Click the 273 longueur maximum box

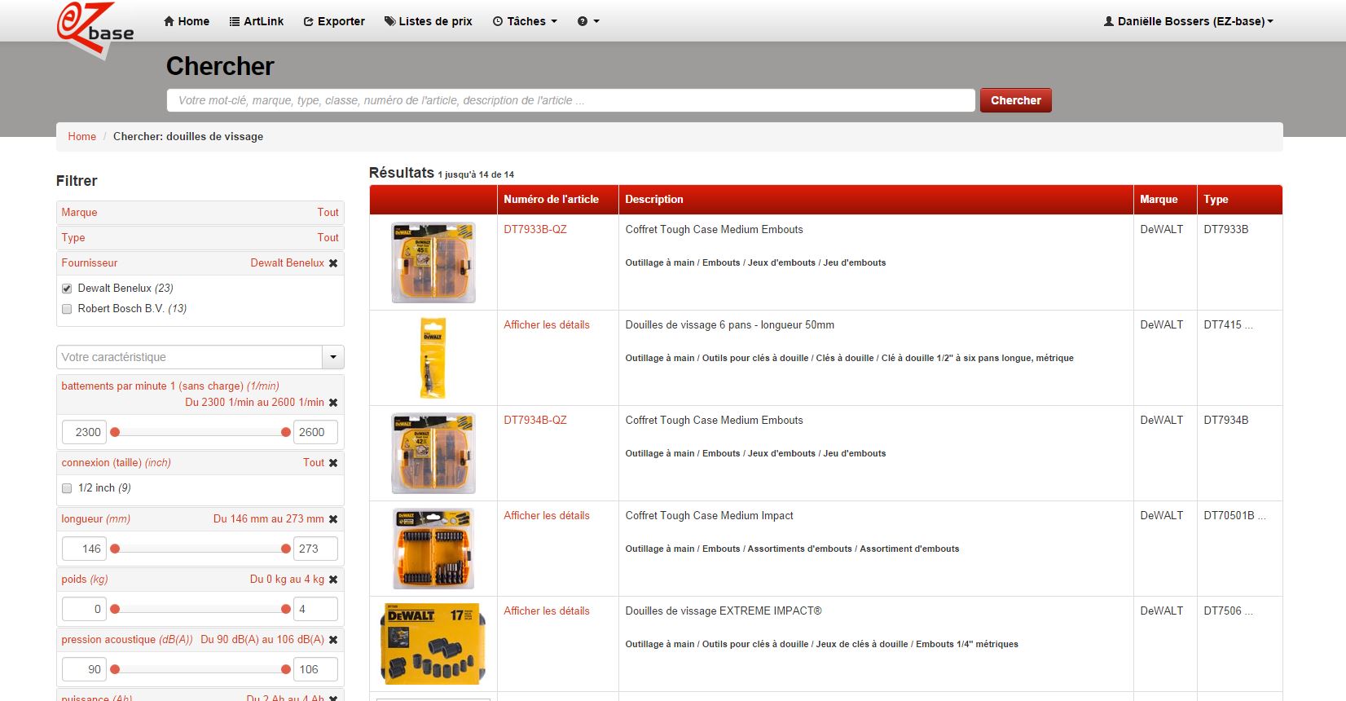point(315,549)
